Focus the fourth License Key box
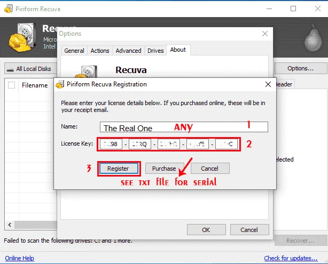 tap(198, 144)
